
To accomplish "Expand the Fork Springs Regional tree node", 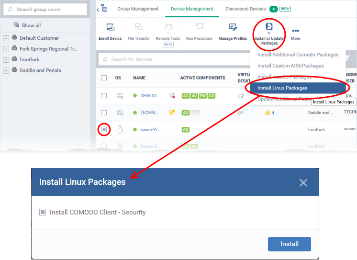I will click(6, 49).
